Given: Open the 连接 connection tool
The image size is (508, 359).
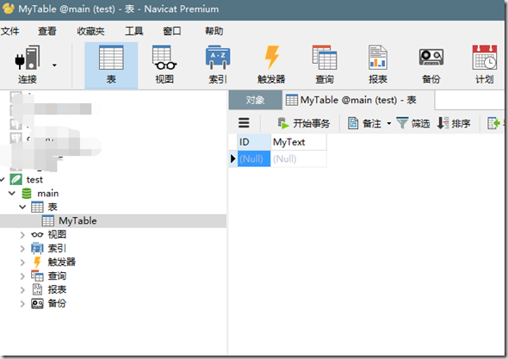Looking at the screenshot, I should (28, 65).
